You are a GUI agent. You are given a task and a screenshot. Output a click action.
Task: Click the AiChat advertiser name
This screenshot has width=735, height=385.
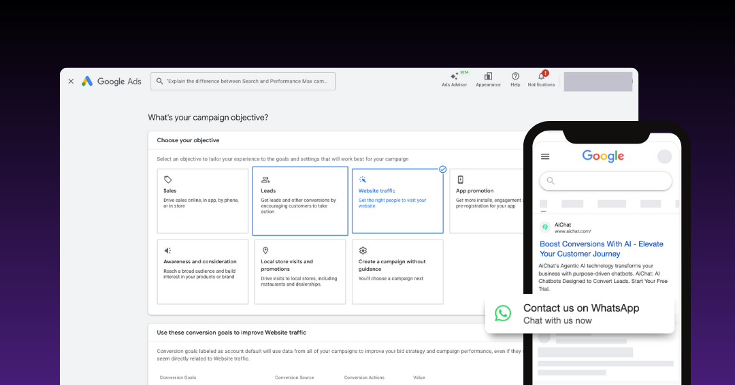pos(563,225)
